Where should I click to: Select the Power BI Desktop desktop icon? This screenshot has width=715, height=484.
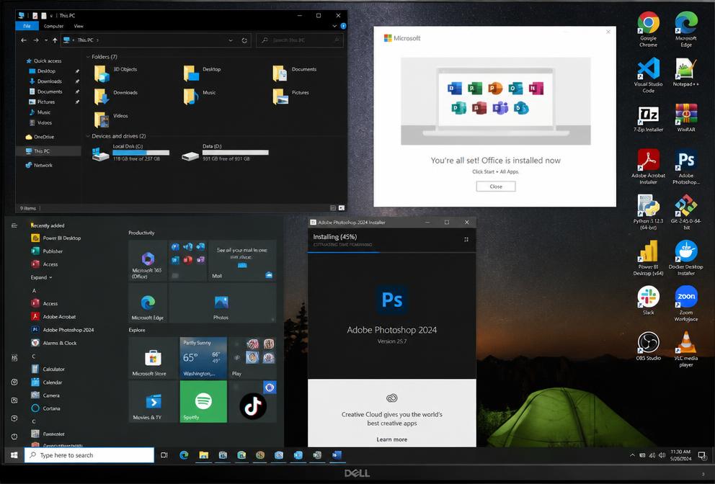pyautogui.click(x=648, y=258)
